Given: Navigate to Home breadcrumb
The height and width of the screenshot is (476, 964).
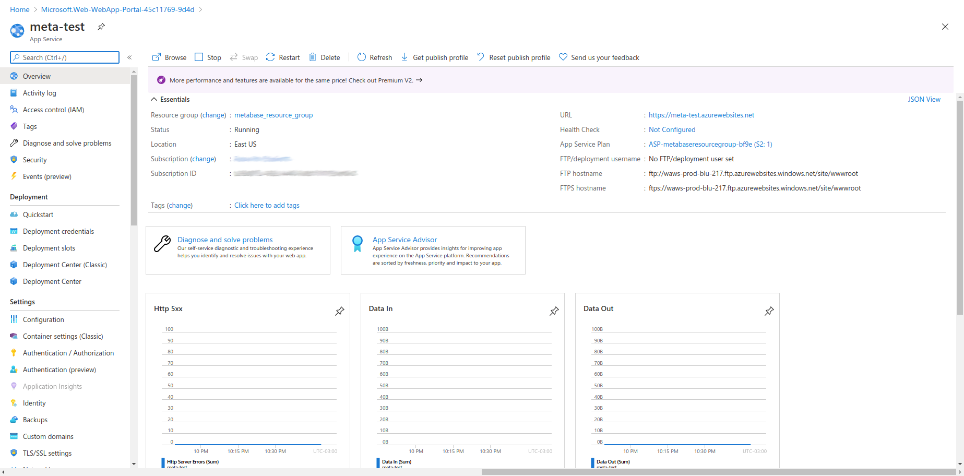Looking at the screenshot, I should 19,9.
